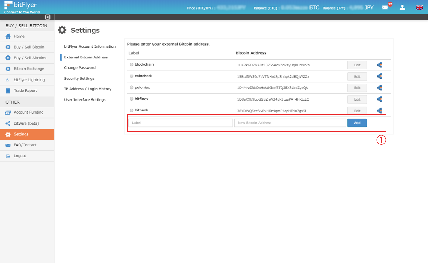428x263 pixels.
Task: Open bitFlyer Account Information settings tab
Action: pyautogui.click(x=90, y=46)
